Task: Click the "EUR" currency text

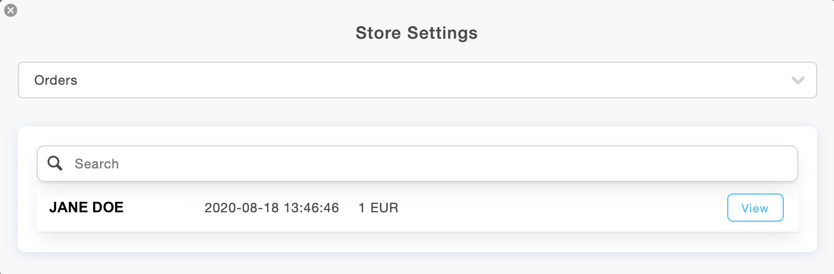Action: point(384,208)
